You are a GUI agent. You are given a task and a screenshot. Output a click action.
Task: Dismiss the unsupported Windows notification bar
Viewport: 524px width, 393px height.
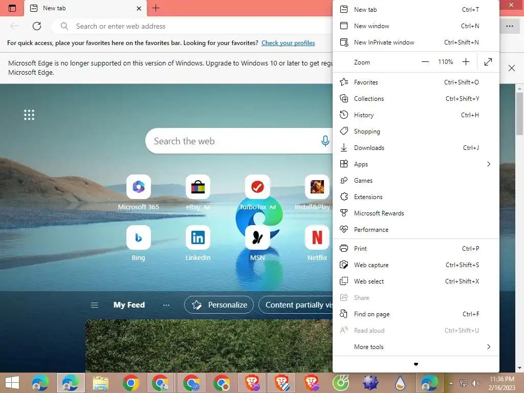click(511, 68)
